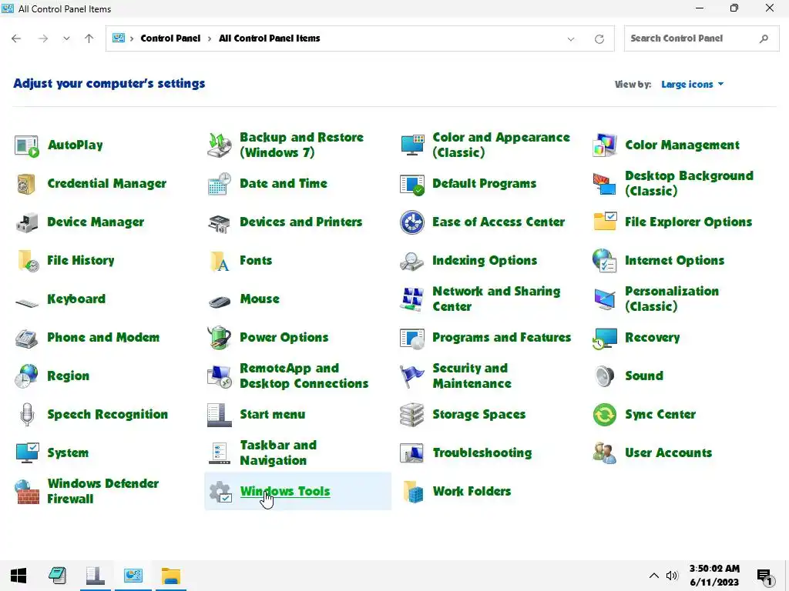Click the Backup and Restore (Windows 7) icon
The image size is (789, 591).
click(x=220, y=145)
